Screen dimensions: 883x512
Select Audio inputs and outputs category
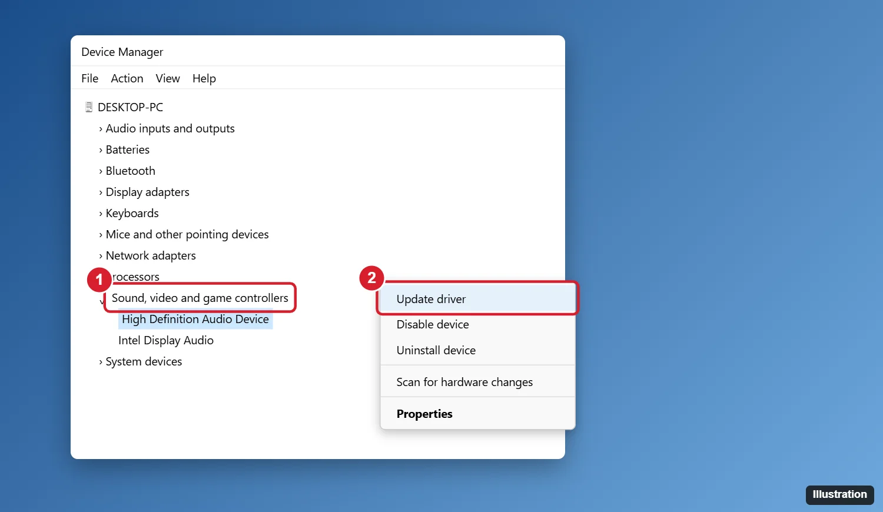pyautogui.click(x=170, y=128)
